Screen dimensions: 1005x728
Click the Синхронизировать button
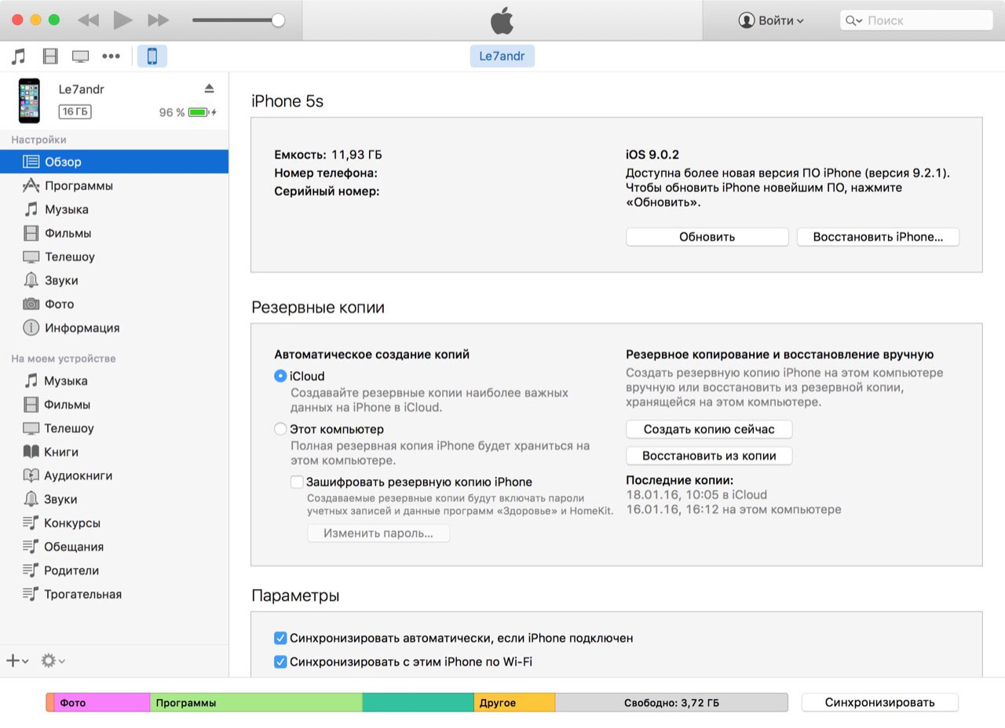[879, 702]
